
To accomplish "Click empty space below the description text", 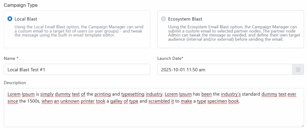I will 150,116.
